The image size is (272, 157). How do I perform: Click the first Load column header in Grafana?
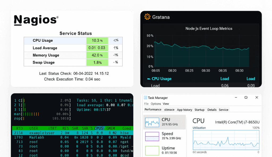(x=225, y=79)
